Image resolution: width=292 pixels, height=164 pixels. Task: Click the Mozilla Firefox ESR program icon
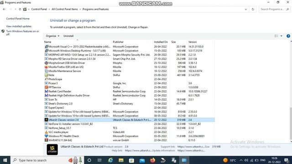(x=46, y=67)
